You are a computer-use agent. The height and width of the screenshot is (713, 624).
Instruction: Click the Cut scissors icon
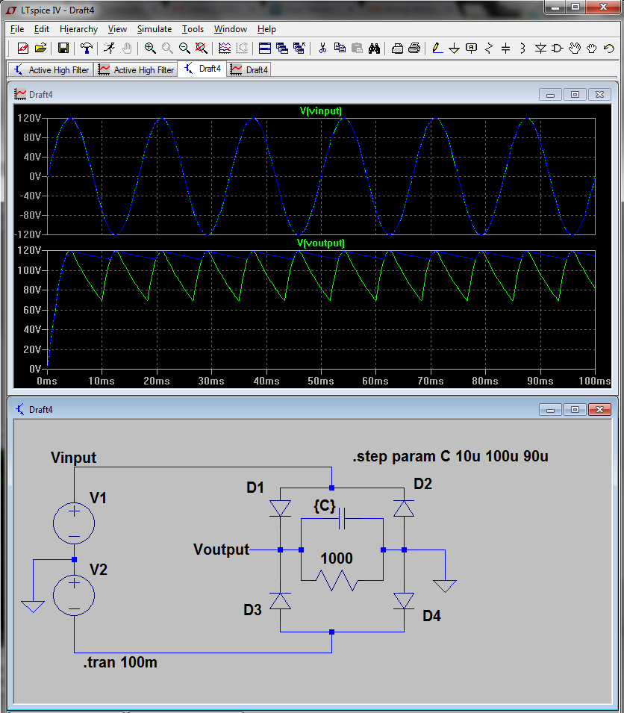pyautogui.click(x=322, y=48)
